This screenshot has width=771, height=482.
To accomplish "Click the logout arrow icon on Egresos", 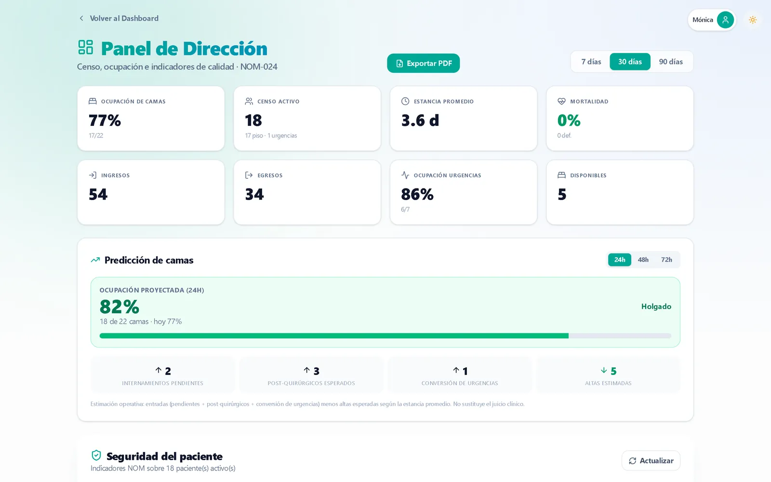I will tap(249, 175).
